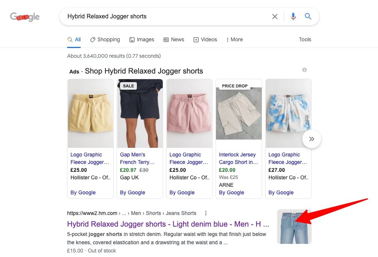The width and height of the screenshot is (378, 257).
Task: Open pink Hollister shorts product image
Action: 189,113
